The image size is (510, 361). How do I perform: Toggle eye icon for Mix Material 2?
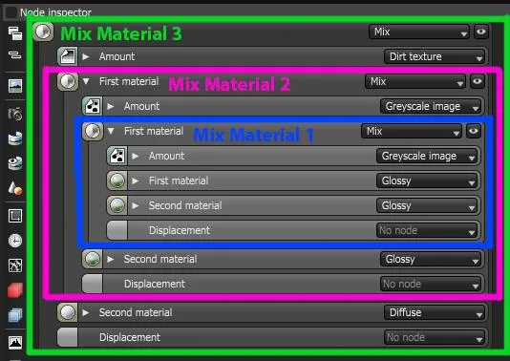pos(478,81)
